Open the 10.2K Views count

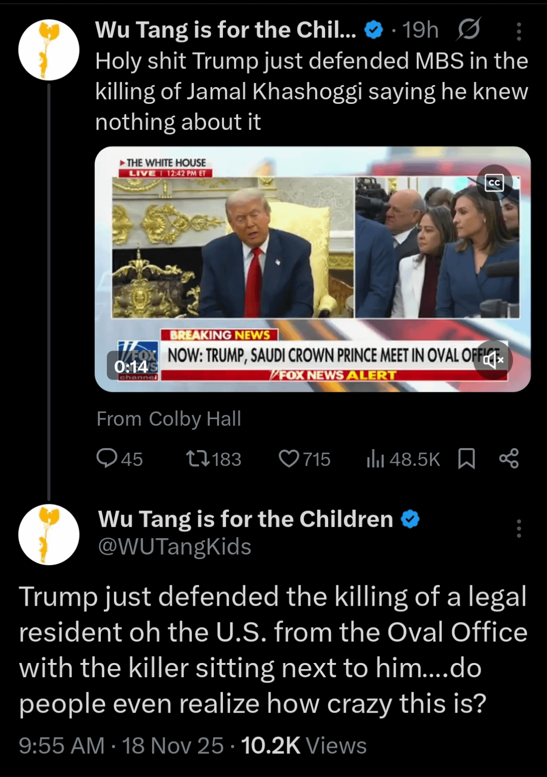(x=303, y=746)
